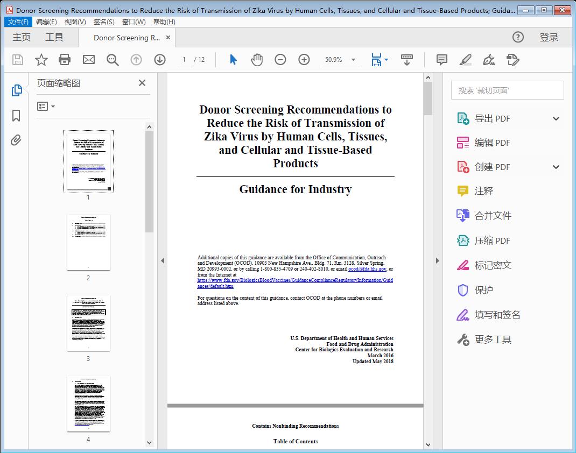
Task: Open the 文件(F) menu
Action: 18,22
